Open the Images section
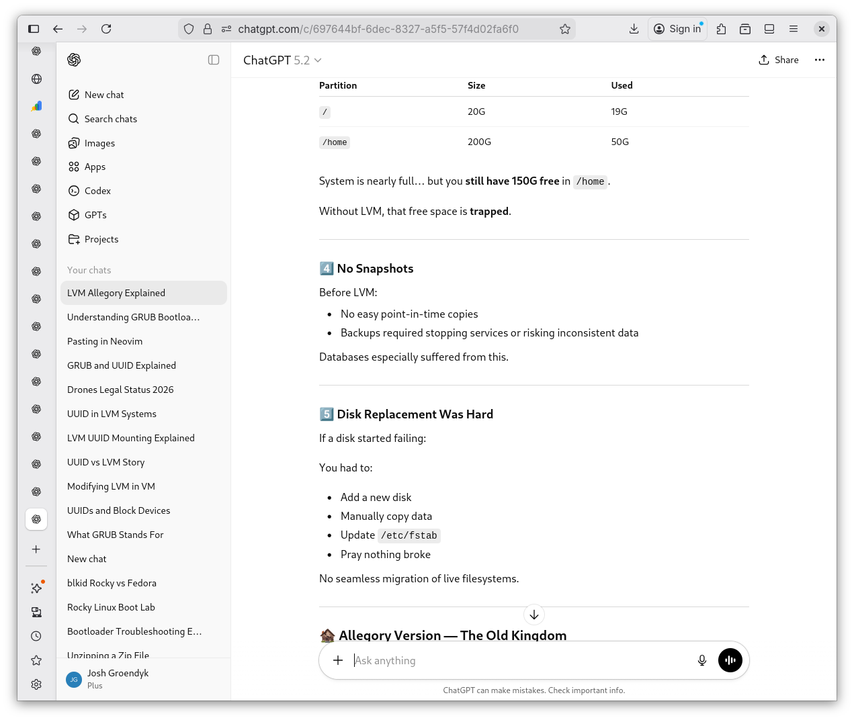The height and width of the screenshot is (720, 854). click(99, 143)
